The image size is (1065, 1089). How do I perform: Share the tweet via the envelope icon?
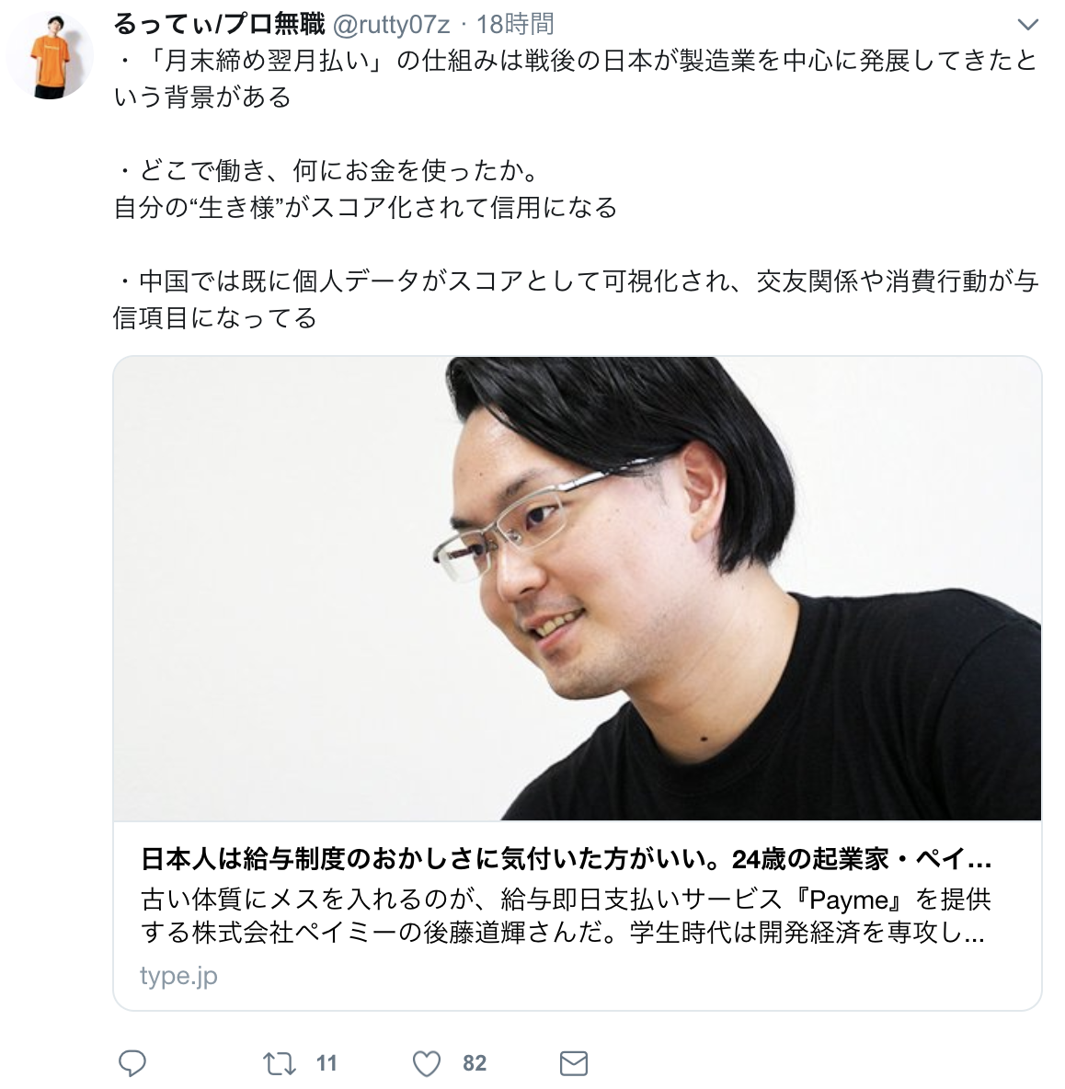click(574, 1063)
